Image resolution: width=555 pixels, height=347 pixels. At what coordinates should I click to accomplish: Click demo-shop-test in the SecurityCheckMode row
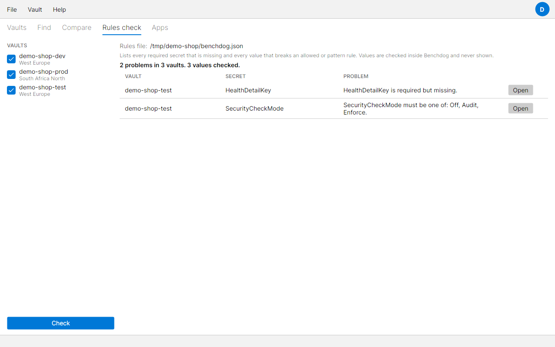(x=148, y=108)
